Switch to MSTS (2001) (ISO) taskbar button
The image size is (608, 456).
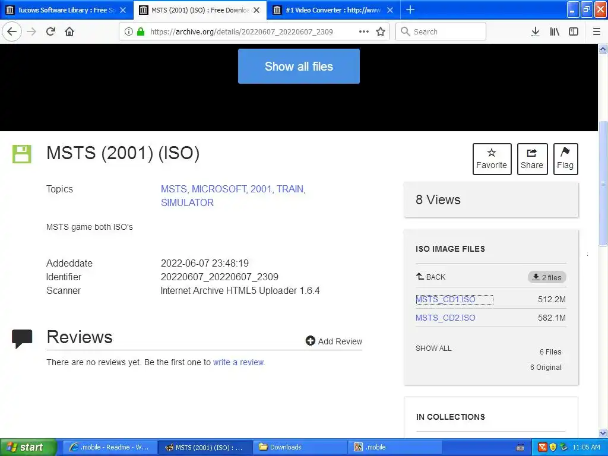pos(205,447)
